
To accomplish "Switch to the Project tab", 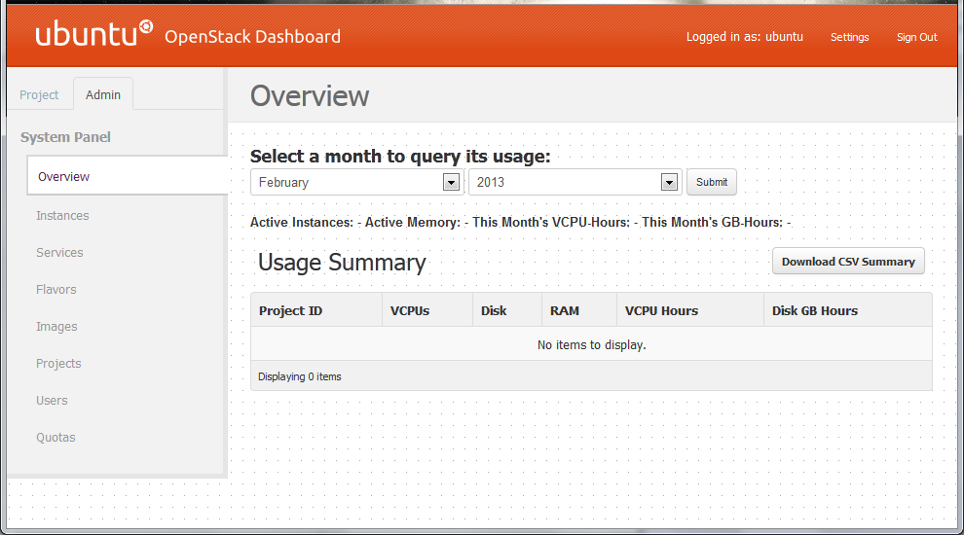I will click(39, 95).
